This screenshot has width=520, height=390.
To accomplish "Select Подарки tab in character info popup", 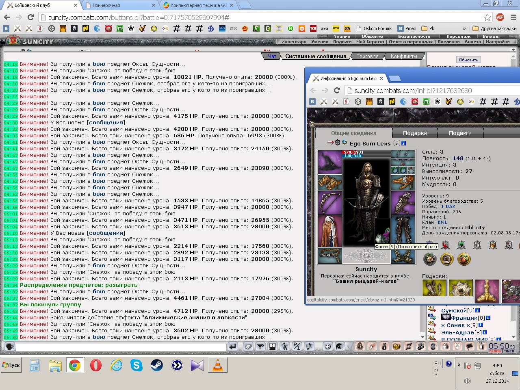I will [x=415, y=133].
